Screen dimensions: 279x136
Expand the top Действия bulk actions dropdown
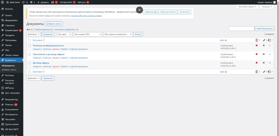click(33, 34)
